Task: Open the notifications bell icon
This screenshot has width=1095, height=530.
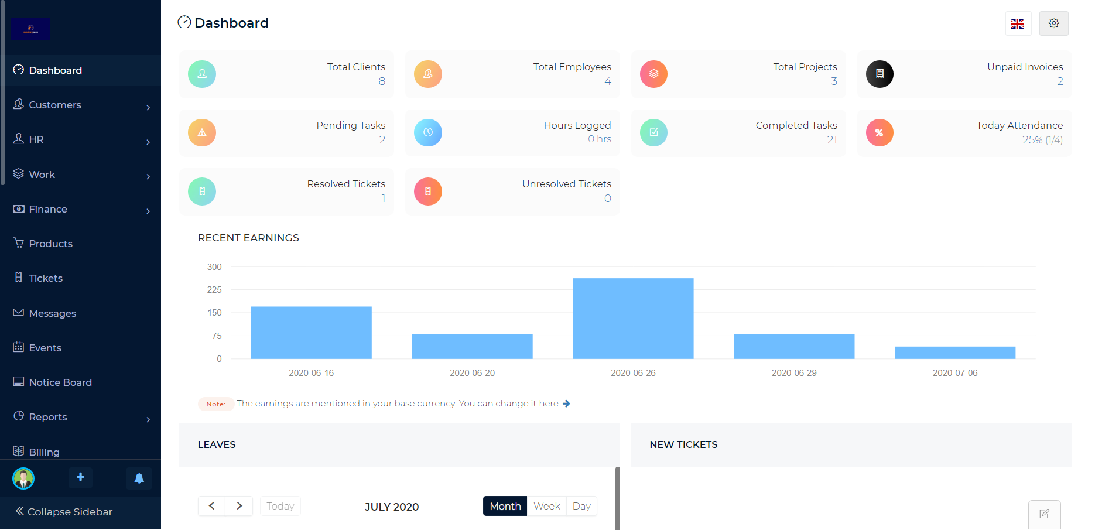Action: click(x=139, y=478)
